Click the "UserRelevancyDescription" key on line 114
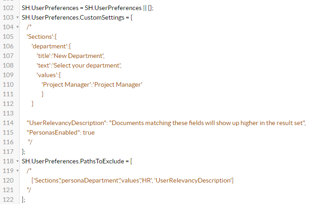The image size is (312, 204). coord(66,123)
